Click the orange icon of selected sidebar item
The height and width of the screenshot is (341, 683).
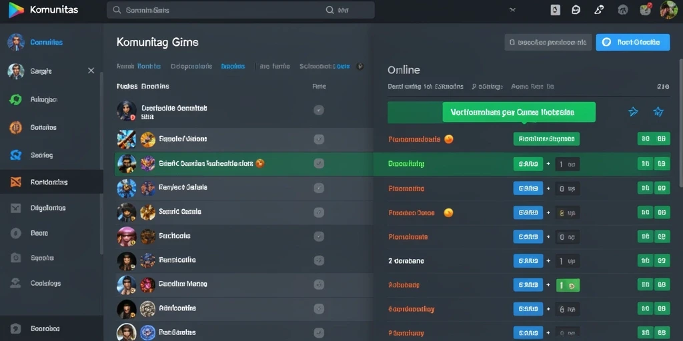[x=16, y=182]
